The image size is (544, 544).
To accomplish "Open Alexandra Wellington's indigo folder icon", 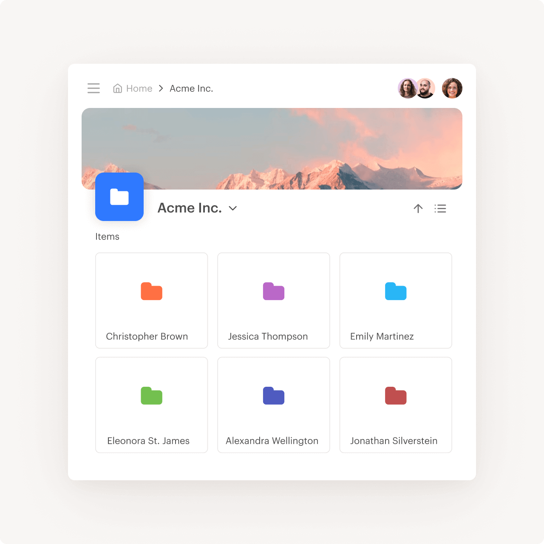I will (x=273, y=396).
